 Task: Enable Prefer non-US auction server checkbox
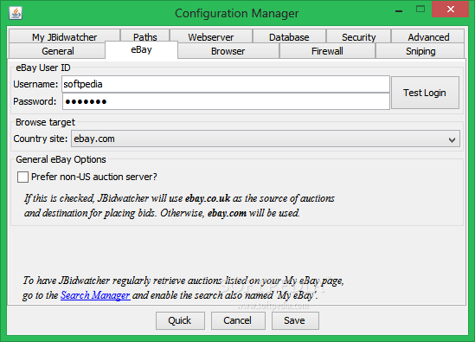(x=22, y=177)
